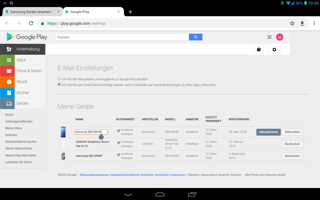
Task: Click the Unterhaltung sidebar label
Action: pos(28,49)
